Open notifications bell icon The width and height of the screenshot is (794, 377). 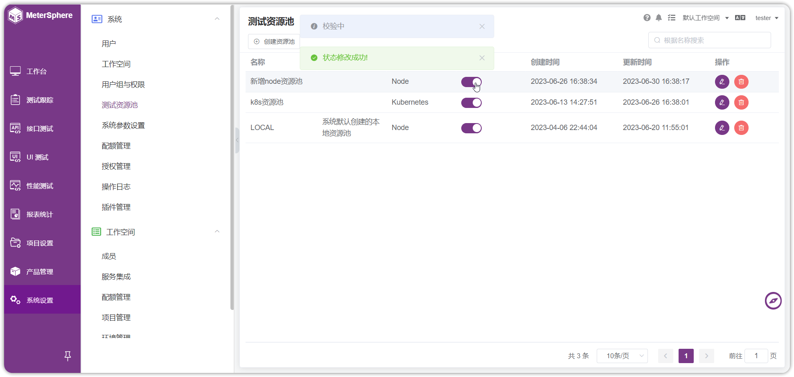[659, 18]
